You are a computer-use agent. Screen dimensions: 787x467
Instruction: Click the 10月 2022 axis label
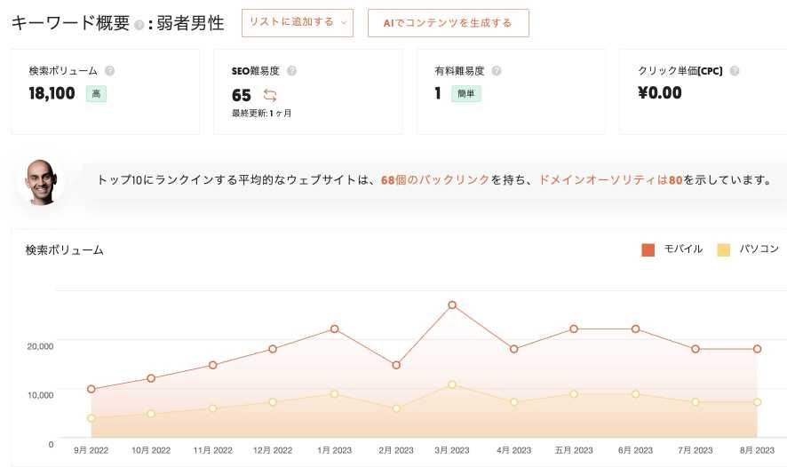(151, 450)
